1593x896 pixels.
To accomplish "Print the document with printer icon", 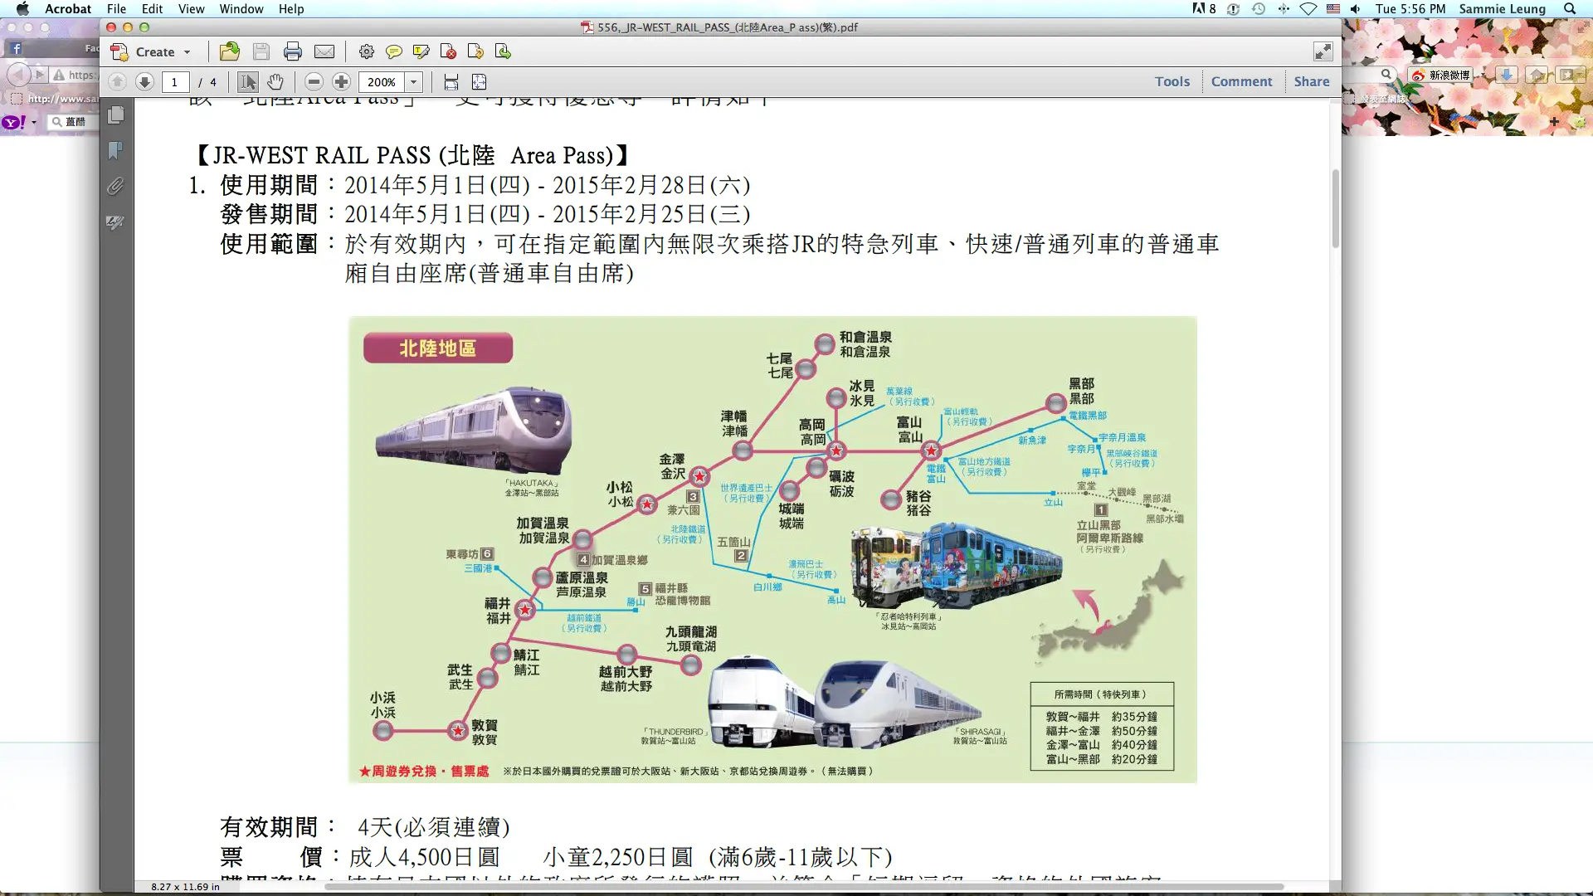I will click(292, 51).
